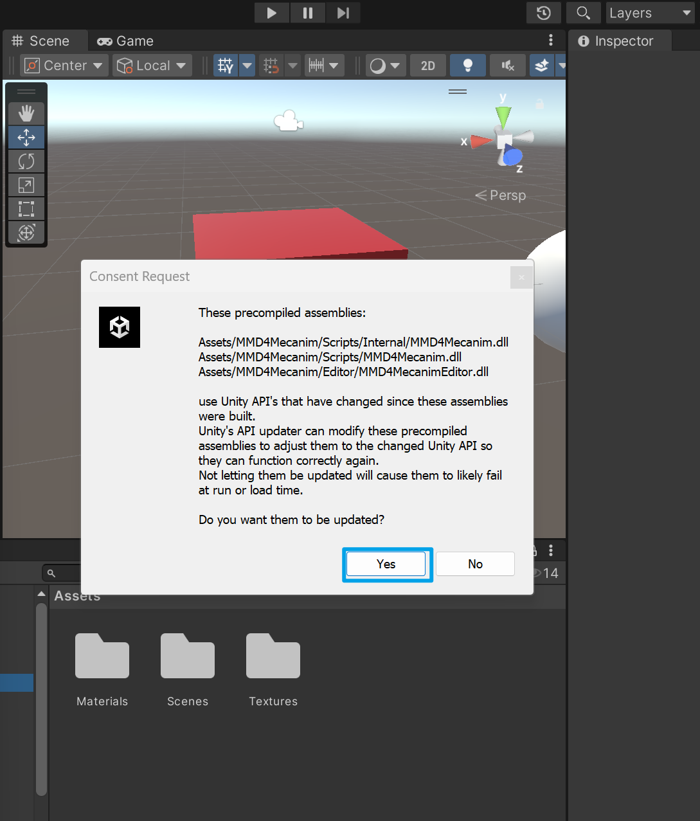Select the Hand view tool
This screenshot has height=821, width=700.
click(x=26, y=114)
